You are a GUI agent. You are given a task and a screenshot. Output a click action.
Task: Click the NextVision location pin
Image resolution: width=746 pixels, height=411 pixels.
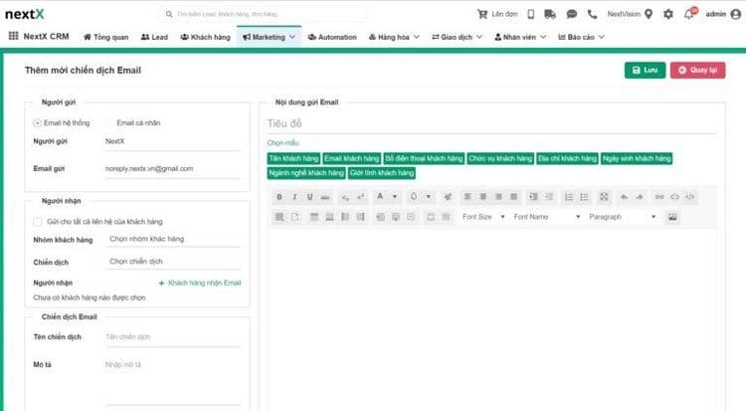[x=649, y=14]
